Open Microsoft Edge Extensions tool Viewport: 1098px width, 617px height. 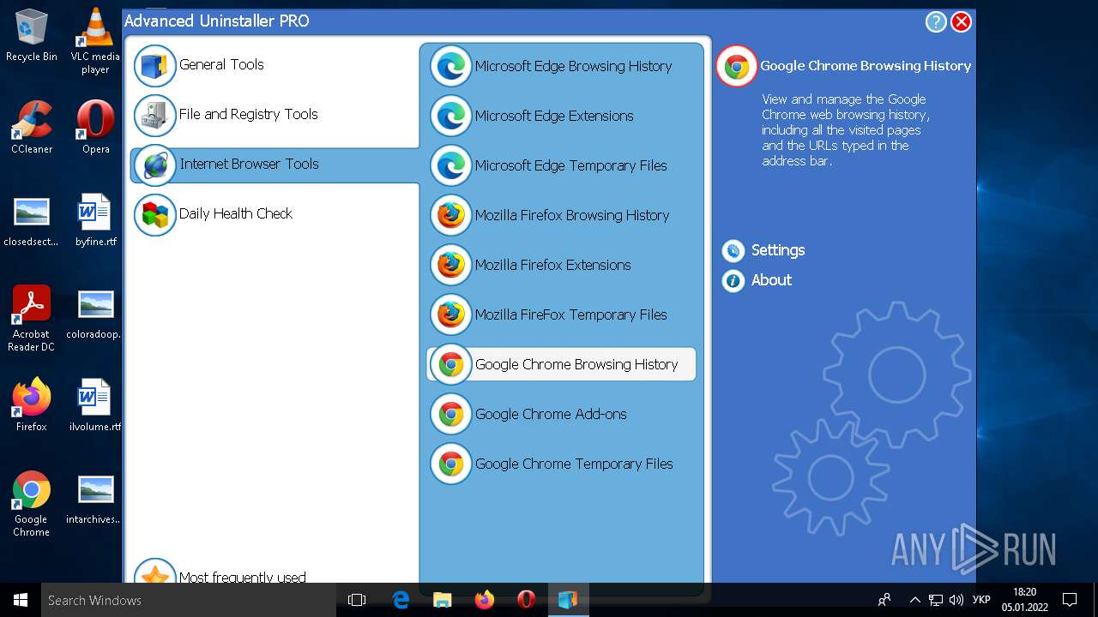(x=554, y=116)
